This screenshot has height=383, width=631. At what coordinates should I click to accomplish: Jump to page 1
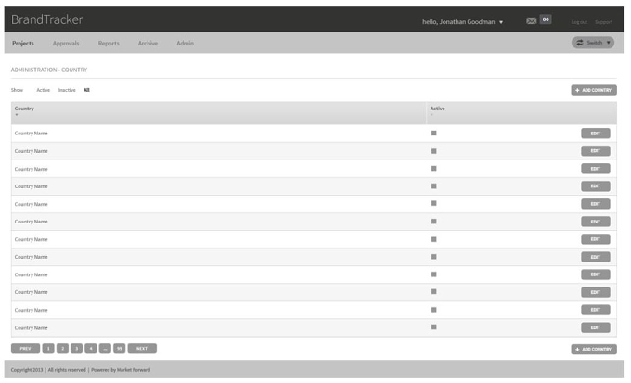pyautogui.click(x=48, y=349)
